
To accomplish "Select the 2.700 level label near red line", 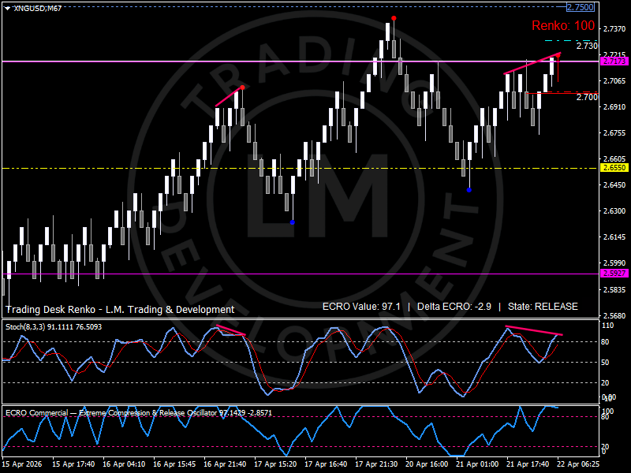I will (587, 97).
